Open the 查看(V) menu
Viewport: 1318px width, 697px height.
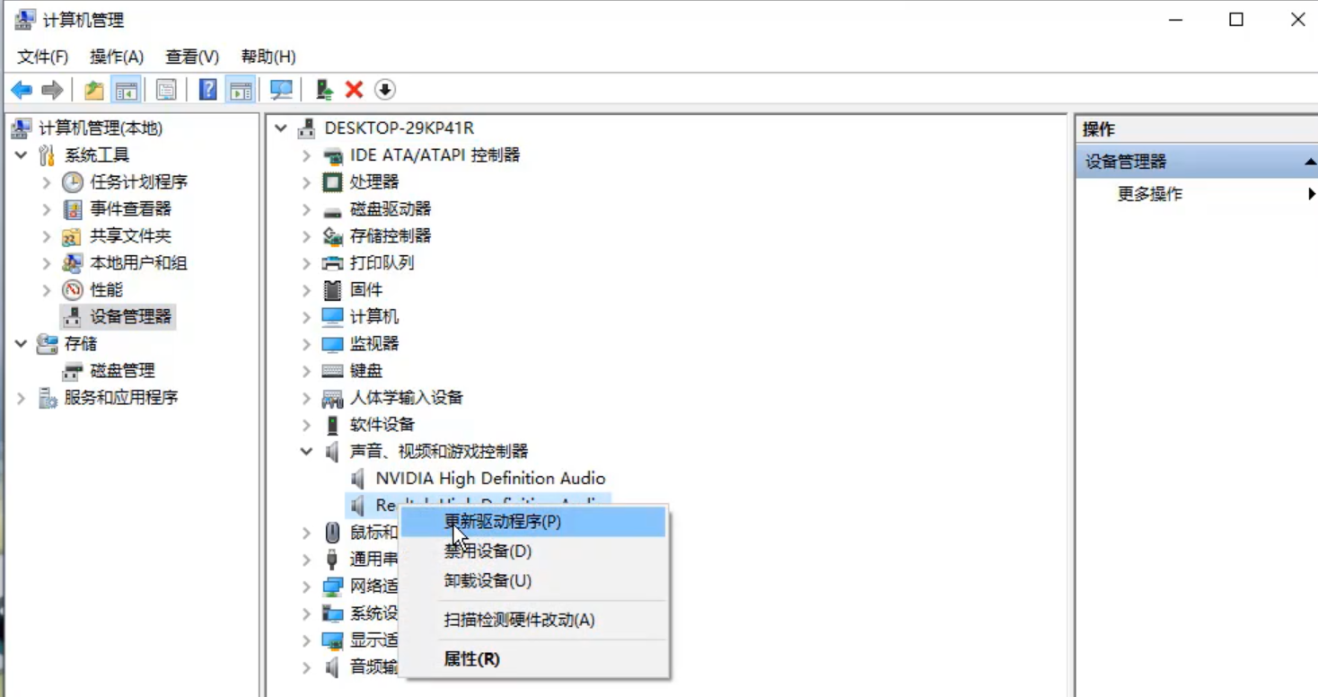tap(192, 57)
